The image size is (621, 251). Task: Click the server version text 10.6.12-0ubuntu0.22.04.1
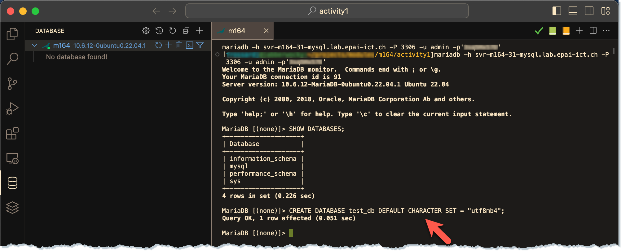[x=110, y=46]
